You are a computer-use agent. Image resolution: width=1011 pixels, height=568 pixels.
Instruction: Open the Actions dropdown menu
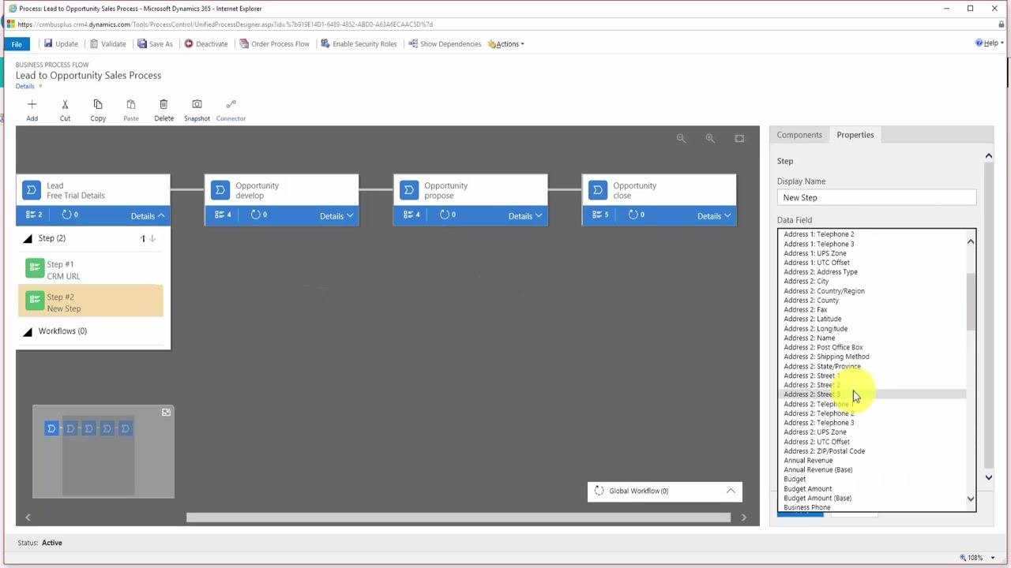click(x=505, y=43)
